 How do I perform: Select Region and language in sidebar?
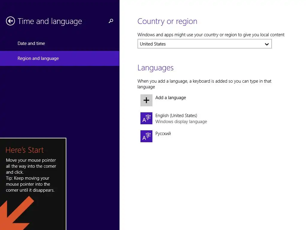59,58
